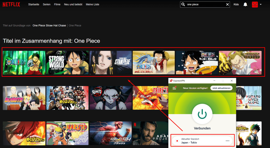The height and width of the screenshot is (148, 270).
Task: Open location options three-dot menu
Action: click(228, 141)
